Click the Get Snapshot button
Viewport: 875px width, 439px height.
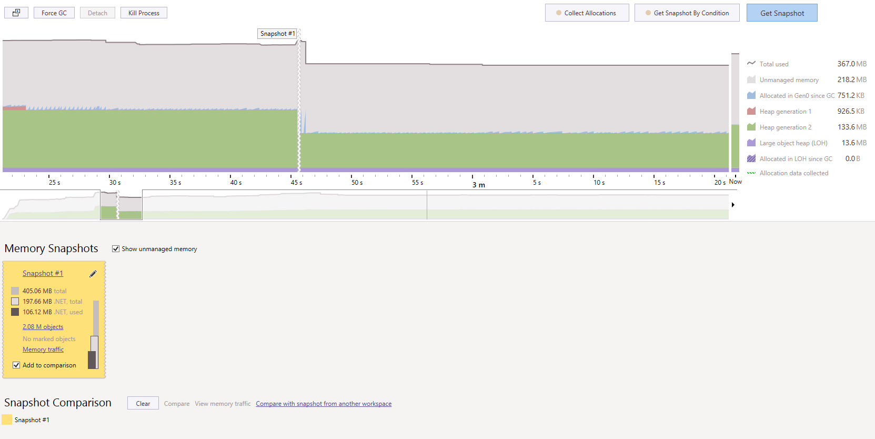[x=782, y=13]
